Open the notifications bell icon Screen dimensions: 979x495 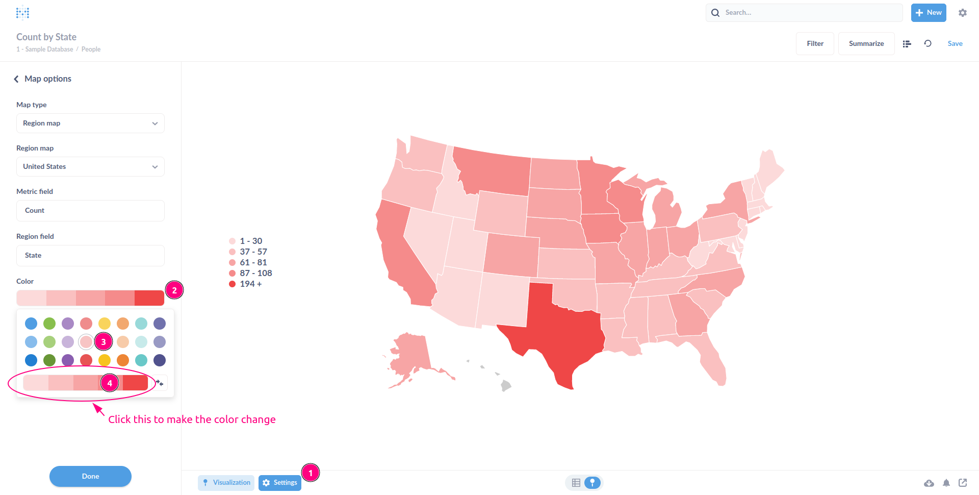pos(946,483)
